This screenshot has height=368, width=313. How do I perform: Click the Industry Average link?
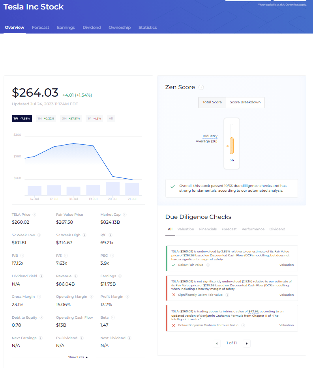(x=210, y=136)
